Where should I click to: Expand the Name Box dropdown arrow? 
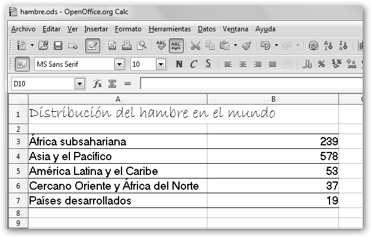[80, 85]
